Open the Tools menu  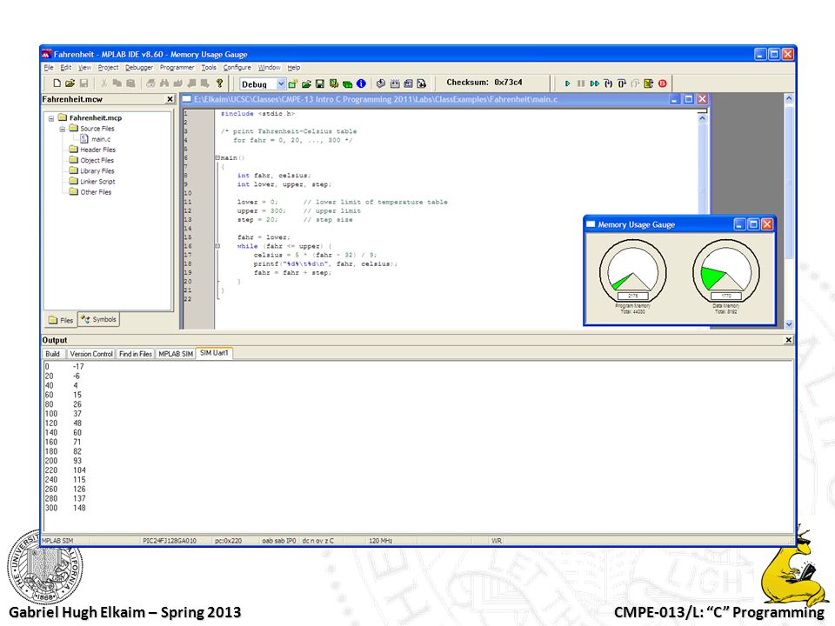[x=209, y=68]
